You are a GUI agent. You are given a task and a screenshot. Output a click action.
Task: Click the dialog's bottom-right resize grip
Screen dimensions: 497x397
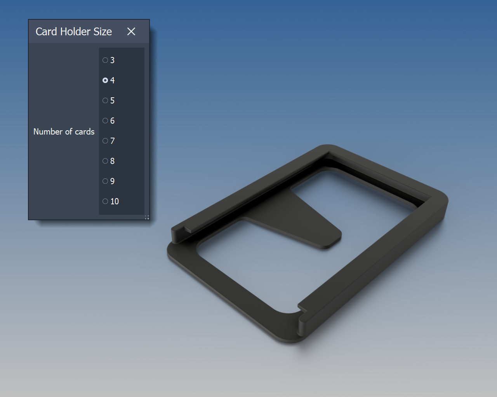tap(147, 217)
